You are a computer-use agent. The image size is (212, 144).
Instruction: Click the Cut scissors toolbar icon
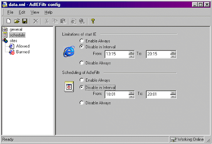(x=47, y=21)
